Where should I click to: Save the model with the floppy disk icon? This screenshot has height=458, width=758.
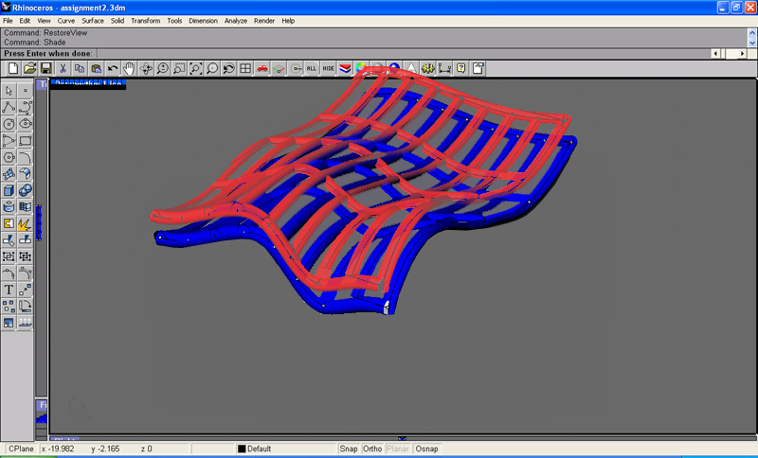46,68
